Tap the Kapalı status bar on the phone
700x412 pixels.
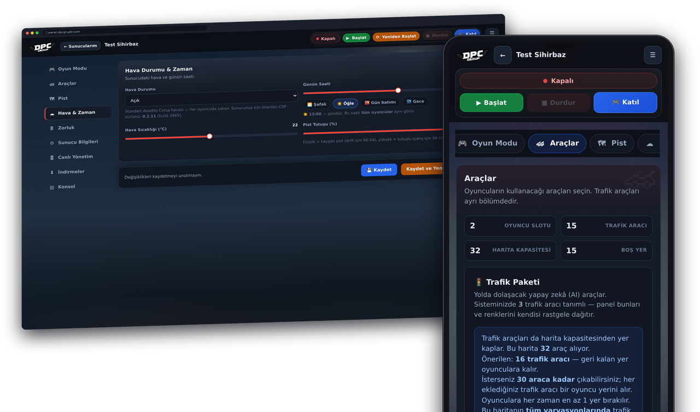coord(558,81)
